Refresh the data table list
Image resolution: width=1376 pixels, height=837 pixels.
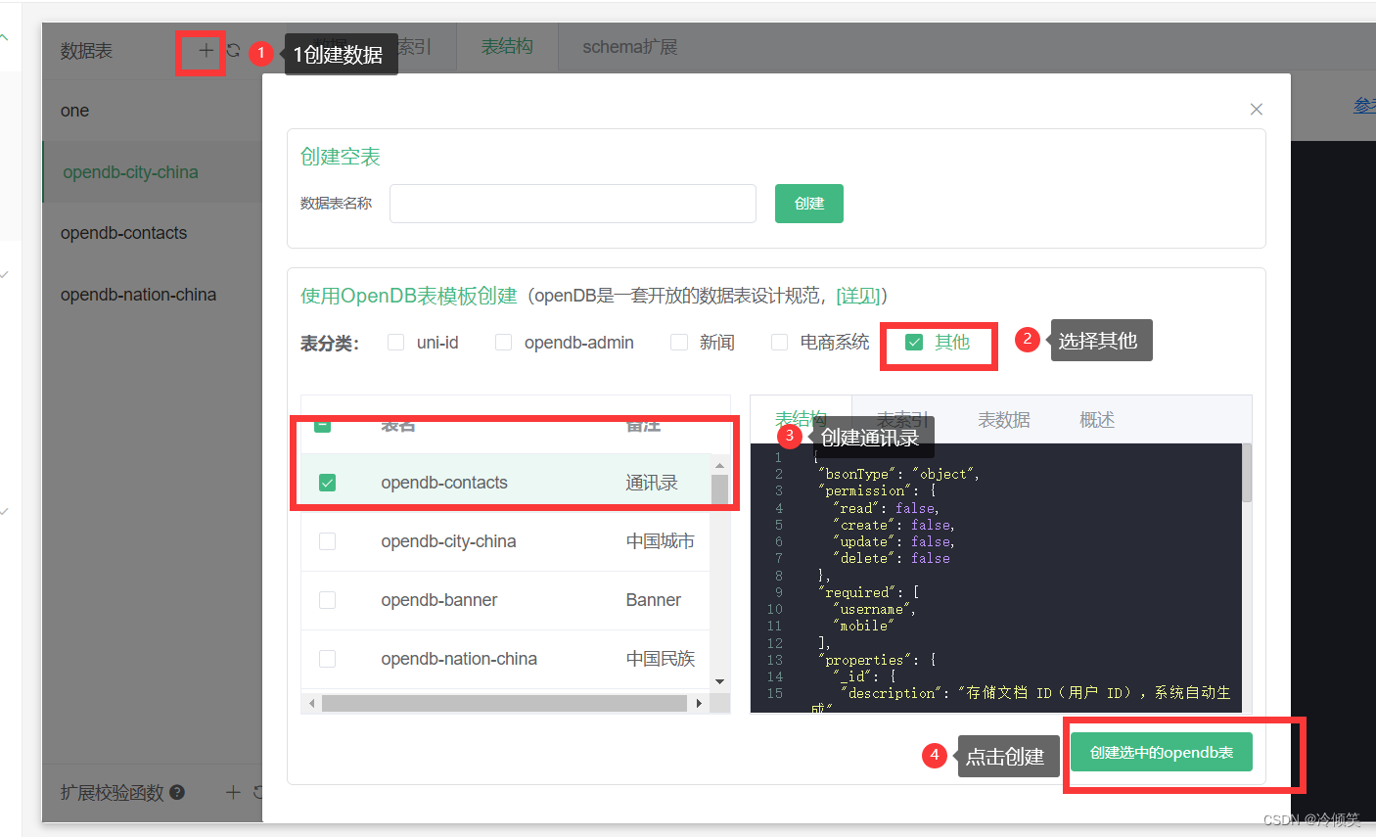[x=233, y=51]
